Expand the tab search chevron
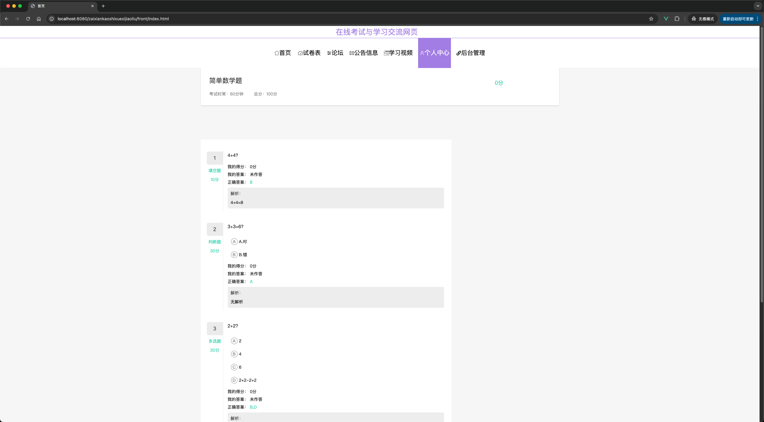Screen dimensions: 764x422 tap(758, 6)
